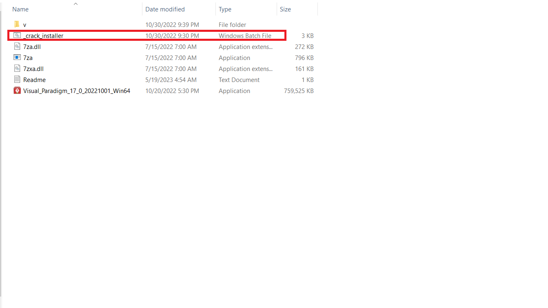The width and height of the screenshot is (548, 308).
Task: Click the folder name v
Action: pyautogui.click(x=24, y=25)
